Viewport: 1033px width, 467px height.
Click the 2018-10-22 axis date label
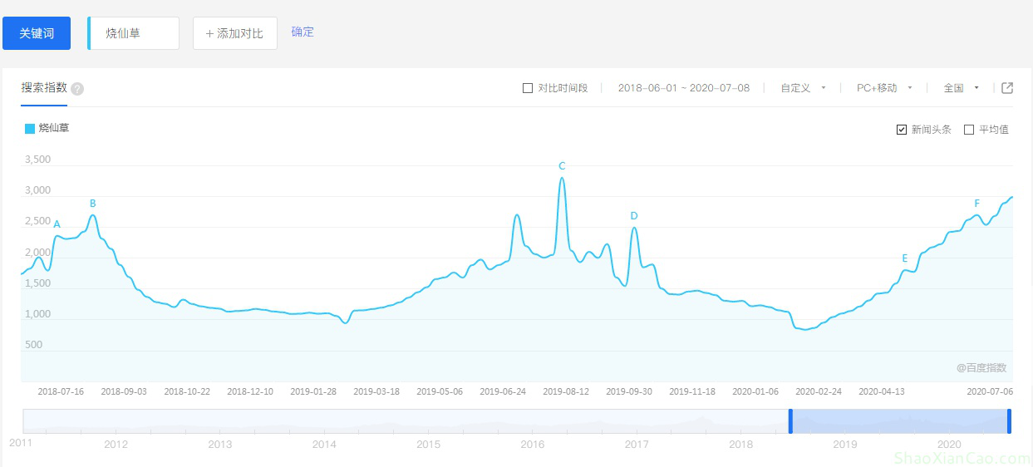[x=187, y=391]
